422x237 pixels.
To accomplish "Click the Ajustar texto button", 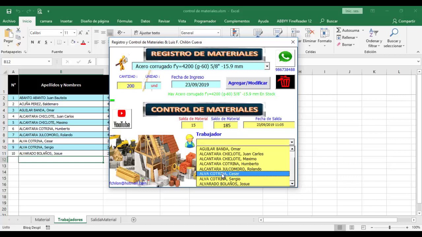I will (147, 33).
